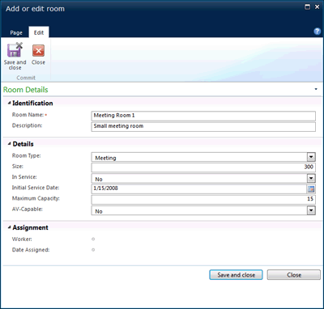Collapse the Identification section
The image size is (324, 309).
coord(10,103)
